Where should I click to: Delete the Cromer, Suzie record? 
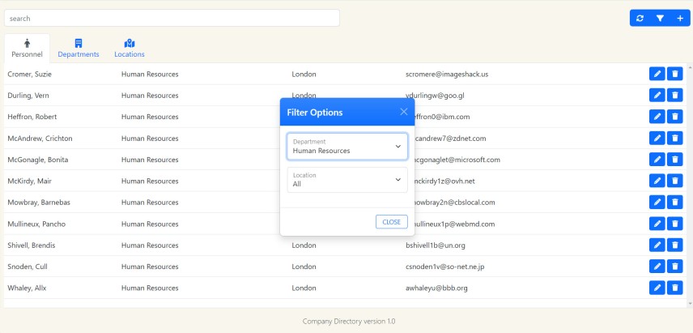(675, 74)
